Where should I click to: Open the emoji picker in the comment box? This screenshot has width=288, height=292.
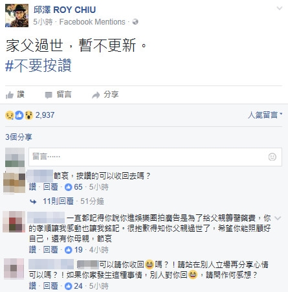coord(272,157)
